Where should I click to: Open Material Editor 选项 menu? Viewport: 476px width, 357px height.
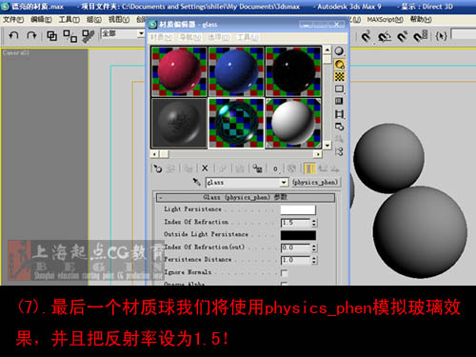[x=219, y=37]
